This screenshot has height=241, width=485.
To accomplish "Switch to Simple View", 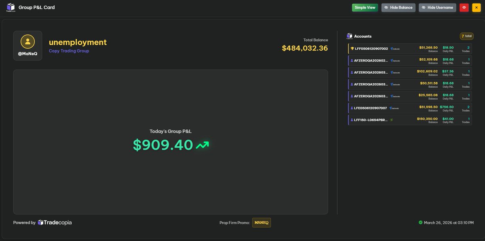I will (365, 7).
